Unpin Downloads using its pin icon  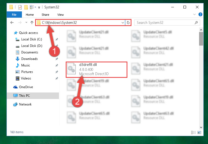[x=57, y=59]
